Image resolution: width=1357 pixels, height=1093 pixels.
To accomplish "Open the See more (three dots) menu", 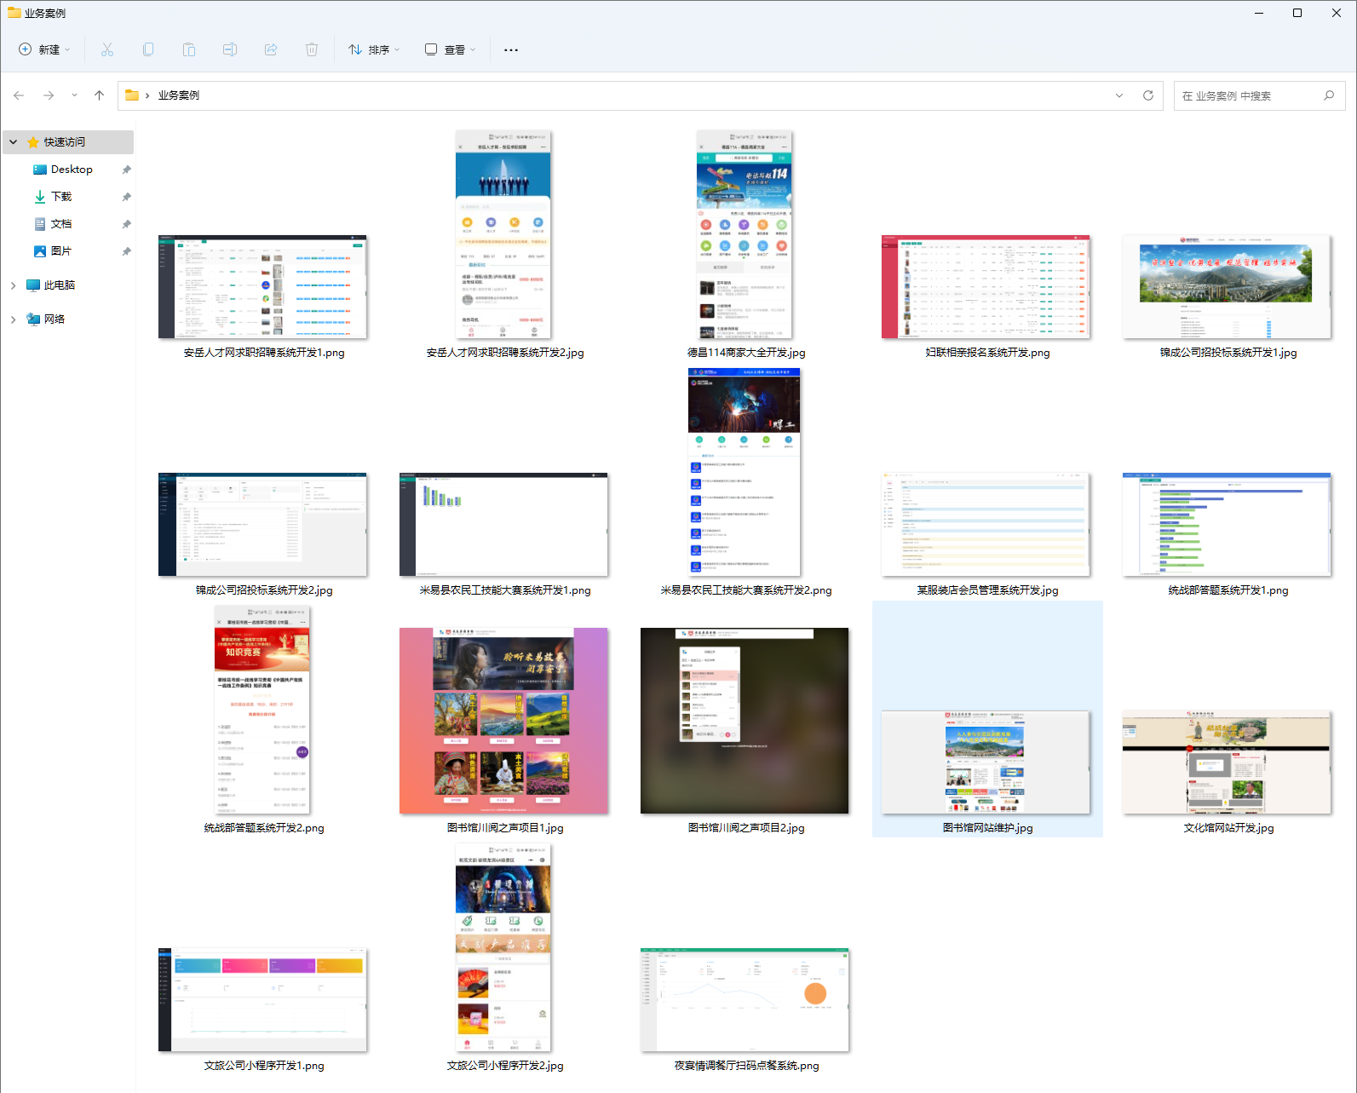I will click(511, 49).
